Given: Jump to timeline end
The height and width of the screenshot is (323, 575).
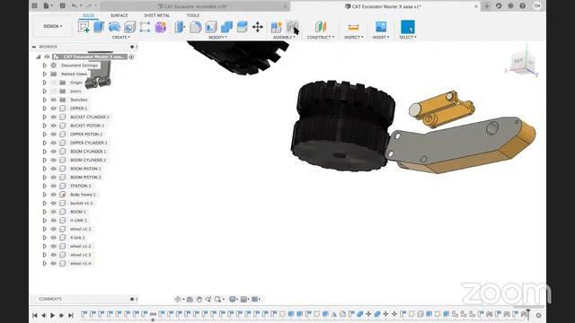Looking at the screenshot, I should coord(71,315).
